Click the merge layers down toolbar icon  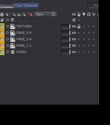coord(2,15)
